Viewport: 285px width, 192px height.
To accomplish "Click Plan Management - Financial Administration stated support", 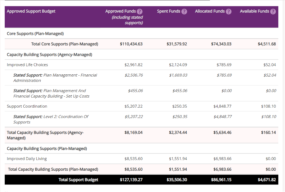I will pyautogui.click(x=55, y=77).
